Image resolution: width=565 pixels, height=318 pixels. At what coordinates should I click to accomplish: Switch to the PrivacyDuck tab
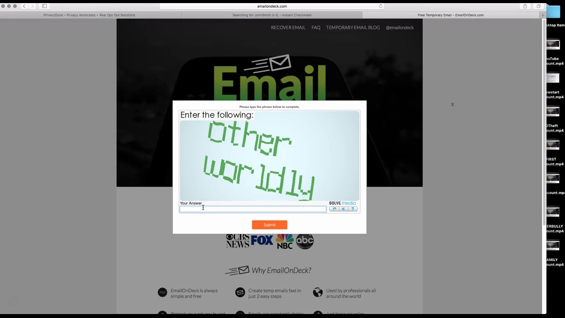coord(90,15)
